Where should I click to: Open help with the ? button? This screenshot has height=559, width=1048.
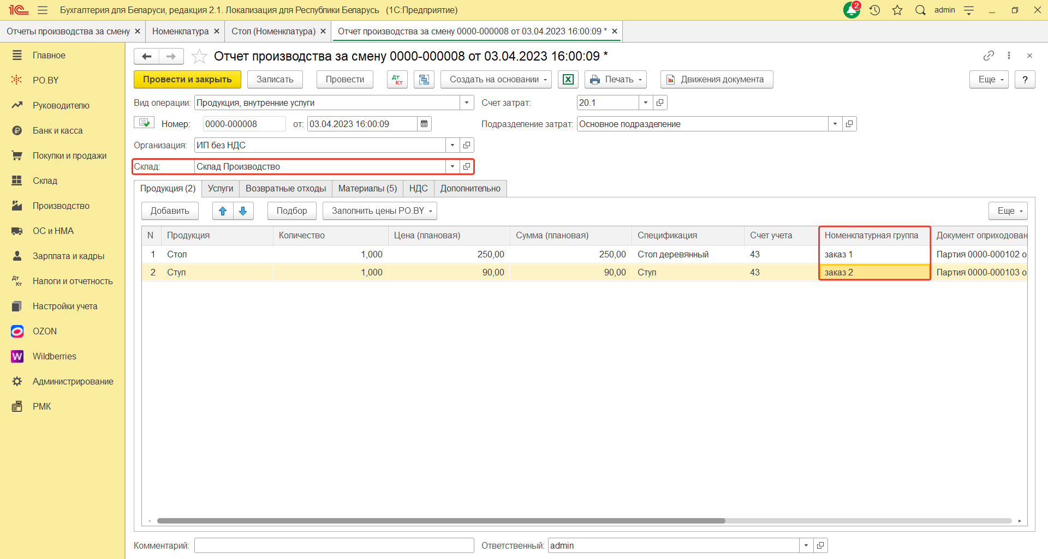point(1025,80)
